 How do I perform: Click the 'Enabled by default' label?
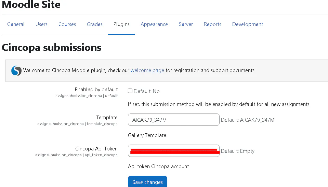pos(96,90)
